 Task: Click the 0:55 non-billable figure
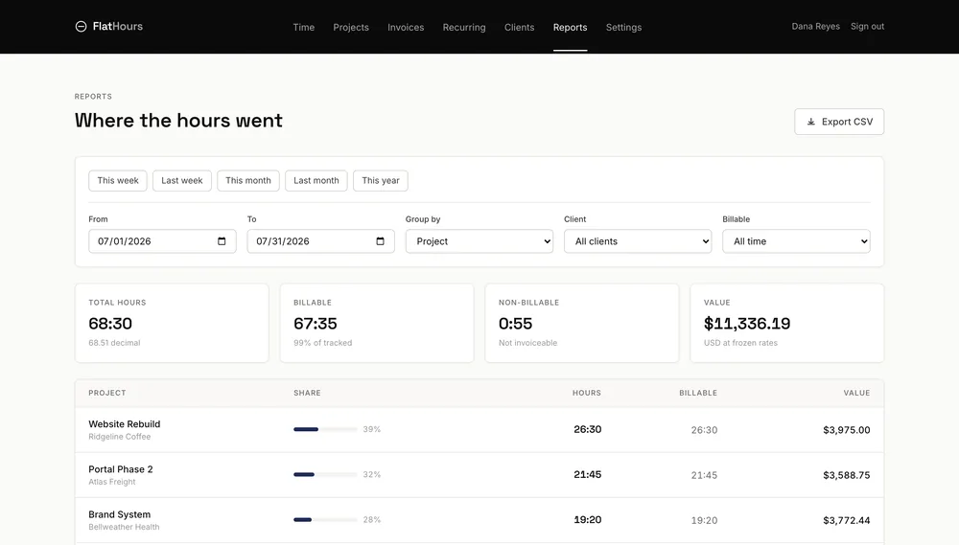coord(516,323)
